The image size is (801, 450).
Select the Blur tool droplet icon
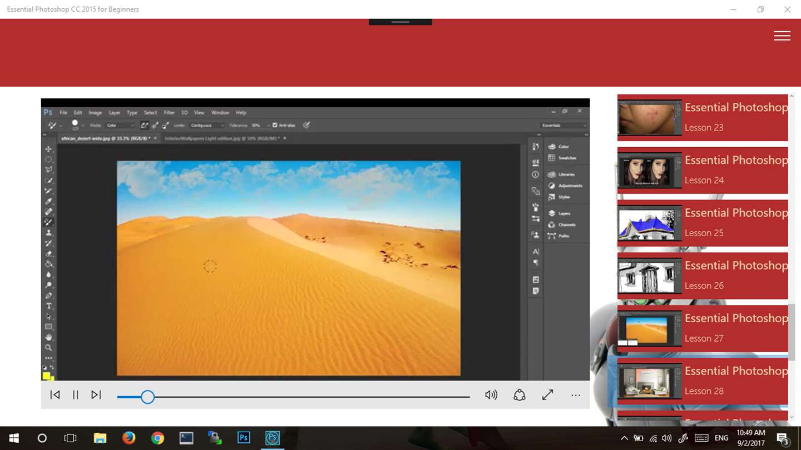click(x=49, y=274)
